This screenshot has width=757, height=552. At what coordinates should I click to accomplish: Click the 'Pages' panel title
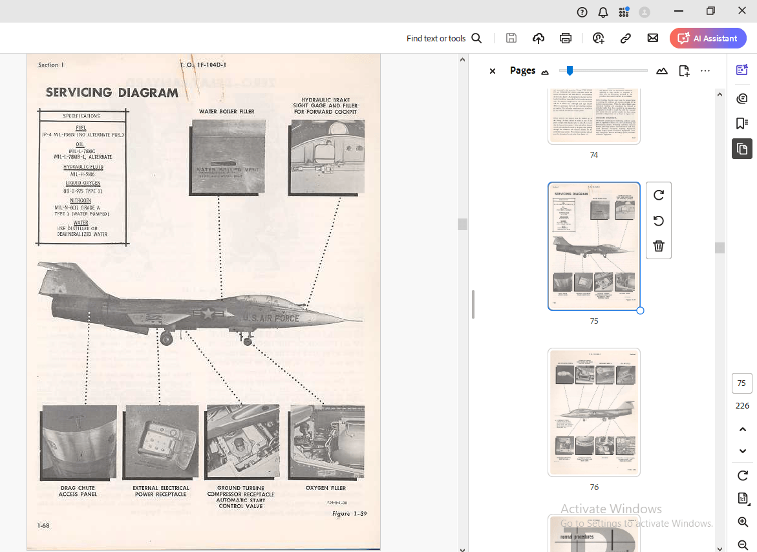click(x=523, y=70)
